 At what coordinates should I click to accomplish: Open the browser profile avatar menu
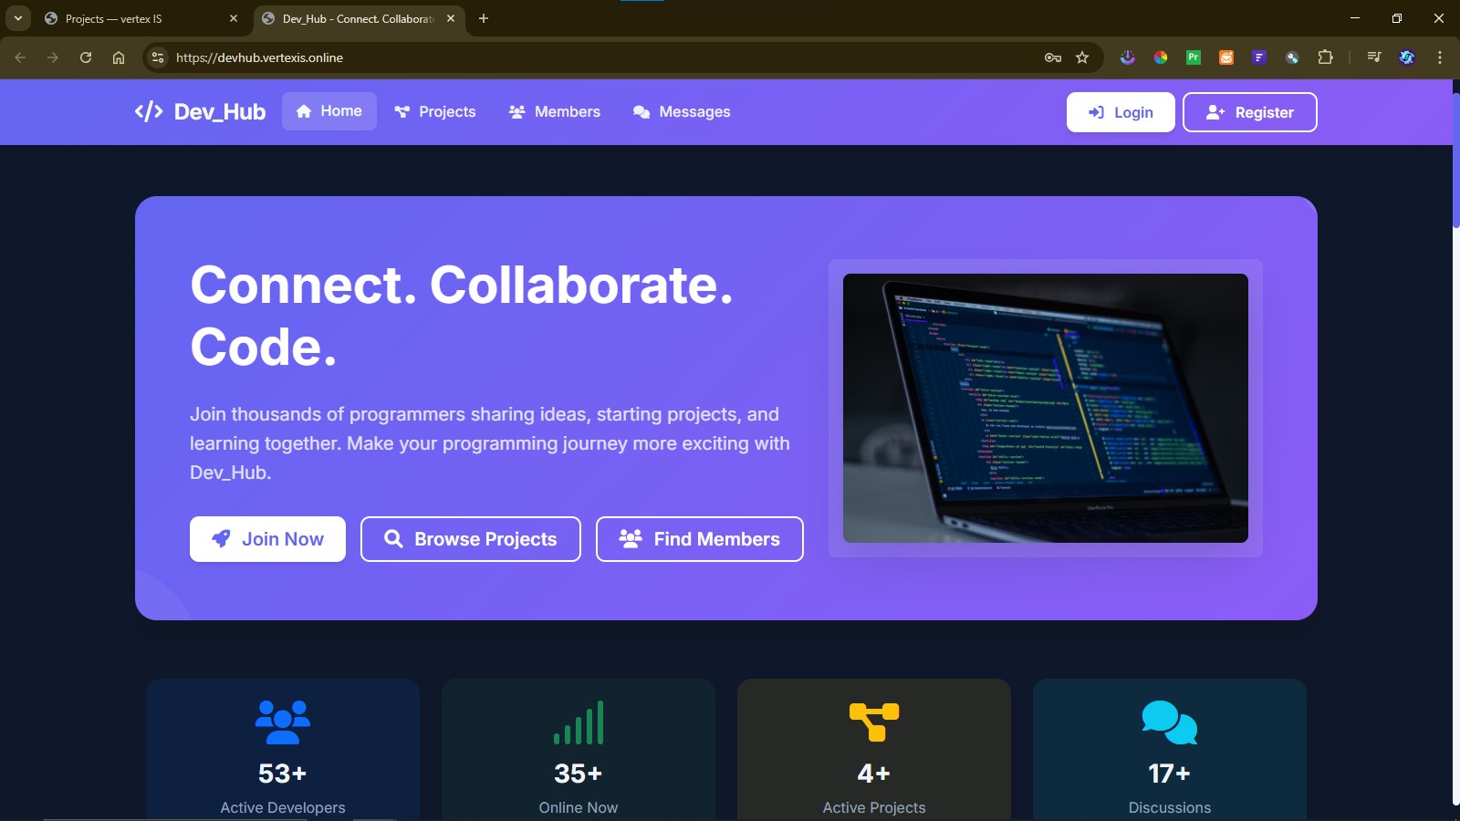(1406, 57)
